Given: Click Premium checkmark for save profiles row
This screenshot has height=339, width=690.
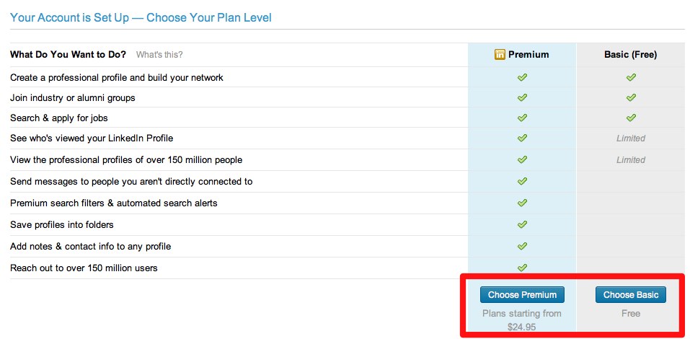Looking at the screenshot, I should coord(522,224).
